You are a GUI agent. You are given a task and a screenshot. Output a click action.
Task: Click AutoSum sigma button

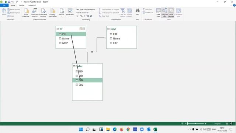click(x=147, y=9)
